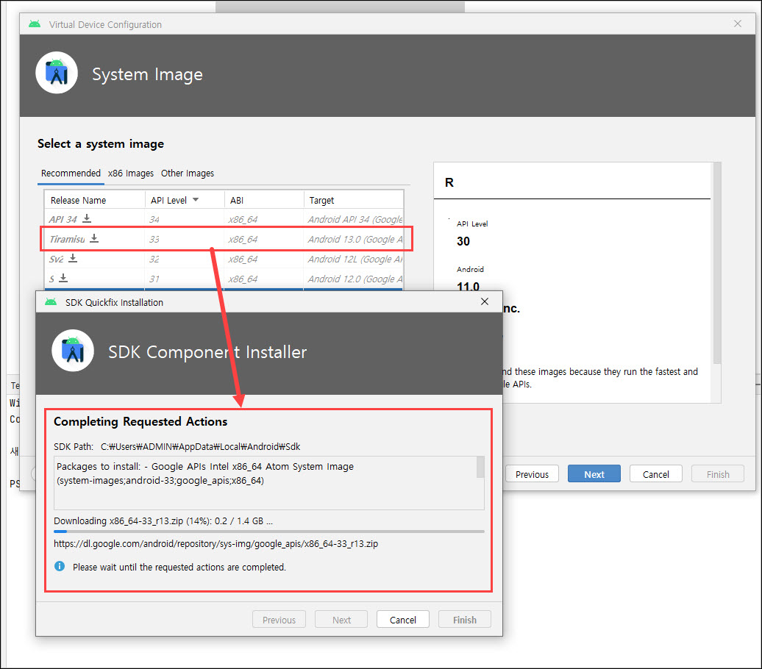
Task: Click the download URL text
Action: (216, 543)
